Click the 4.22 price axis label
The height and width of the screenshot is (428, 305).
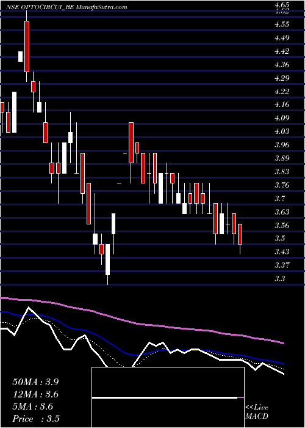(282, 91)
